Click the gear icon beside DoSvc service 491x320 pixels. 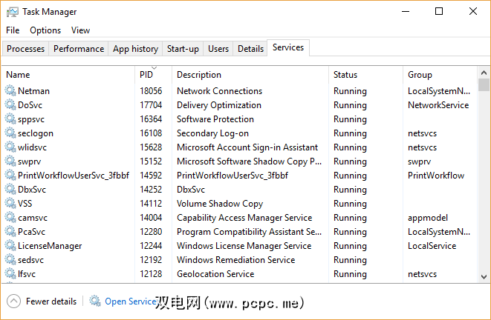coord(10,105)
